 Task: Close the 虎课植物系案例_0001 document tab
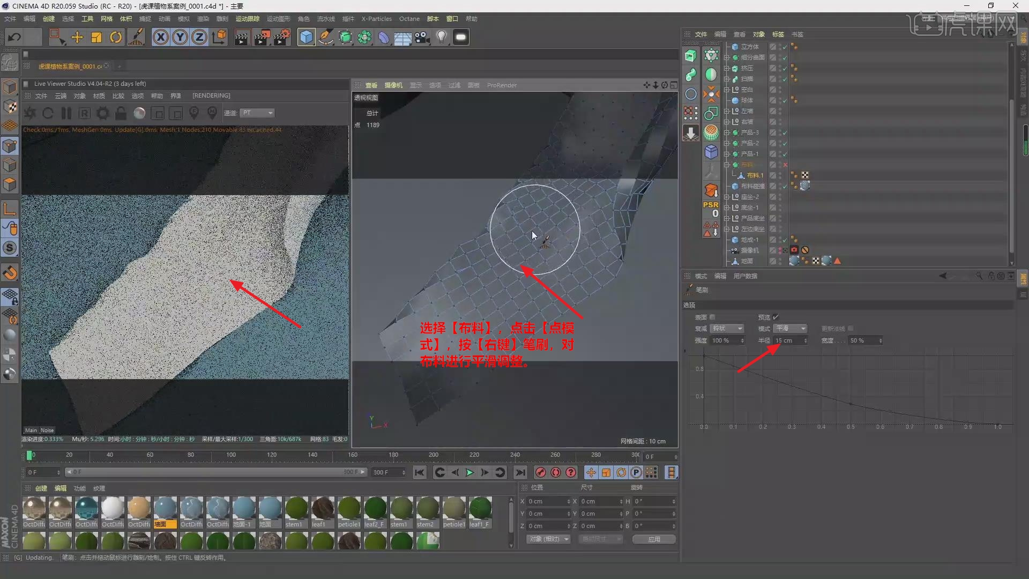(x=106, y=66)
